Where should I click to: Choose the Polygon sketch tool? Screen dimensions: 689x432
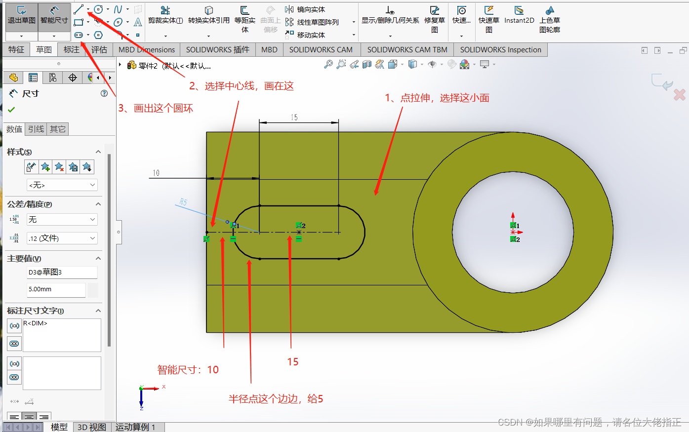pos(99,35)
